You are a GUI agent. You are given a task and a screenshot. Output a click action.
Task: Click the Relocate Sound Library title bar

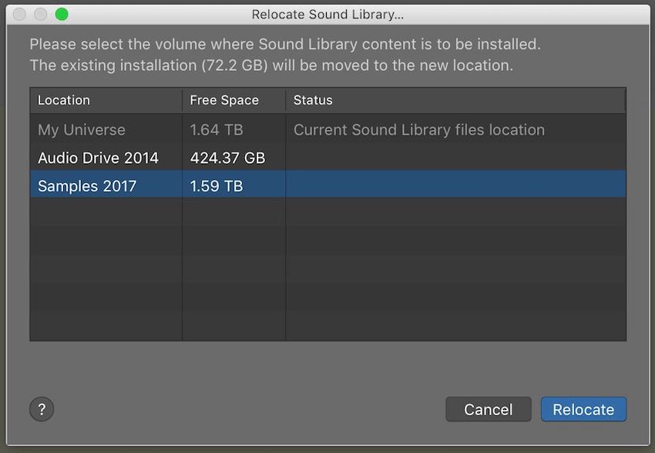(327, 14)
